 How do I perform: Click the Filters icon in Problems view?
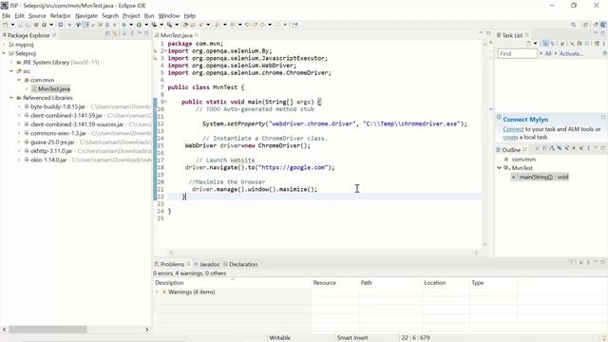click(571, 262)
